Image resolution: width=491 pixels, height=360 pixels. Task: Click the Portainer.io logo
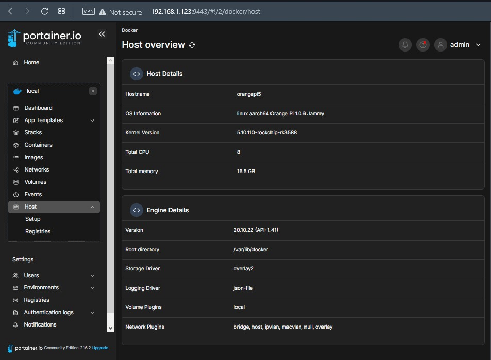(x=45, y=37)
